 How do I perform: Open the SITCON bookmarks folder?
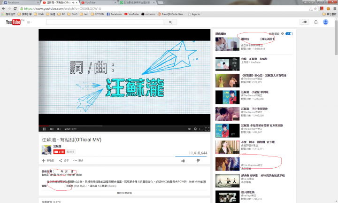[98, 14]
